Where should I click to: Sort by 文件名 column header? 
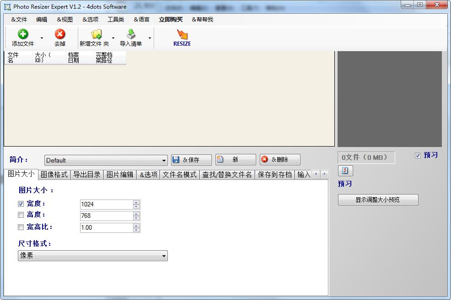click(x=18, y=58)
